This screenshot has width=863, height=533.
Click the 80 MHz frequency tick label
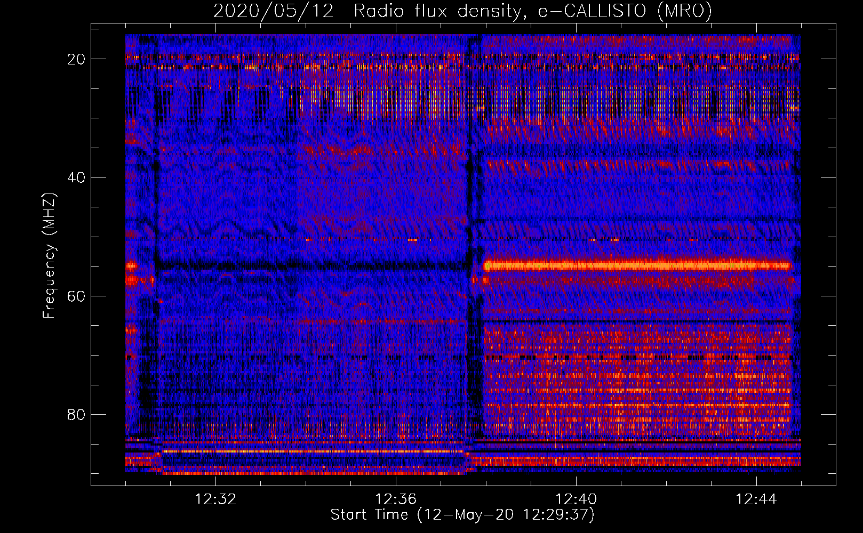77,414
